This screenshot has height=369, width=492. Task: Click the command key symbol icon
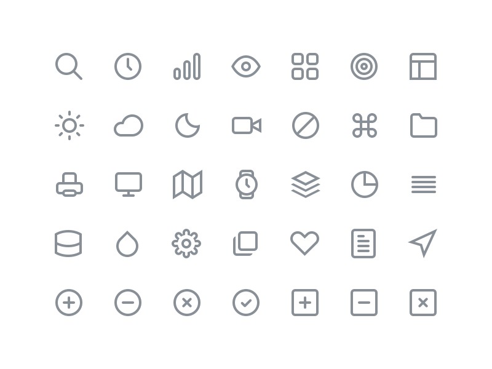pyautogui.click(x=364, y=125)
